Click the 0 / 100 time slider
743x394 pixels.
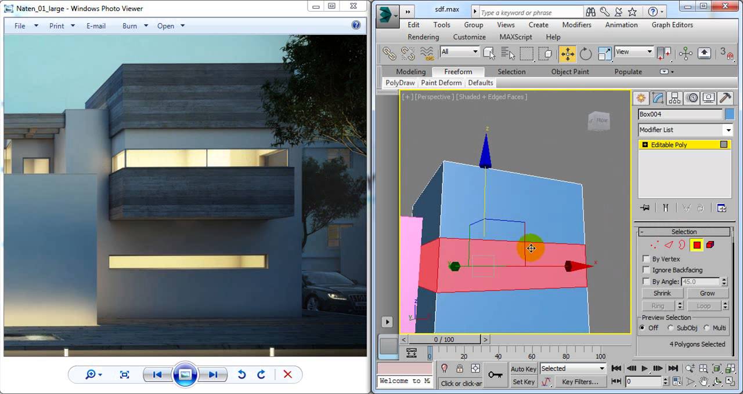[444, 340]
